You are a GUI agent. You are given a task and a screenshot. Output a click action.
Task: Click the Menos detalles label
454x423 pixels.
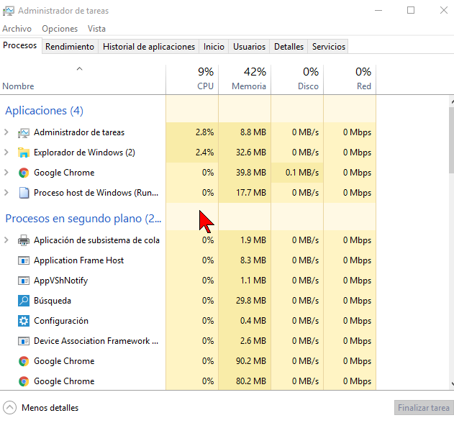tap(50, 408)
